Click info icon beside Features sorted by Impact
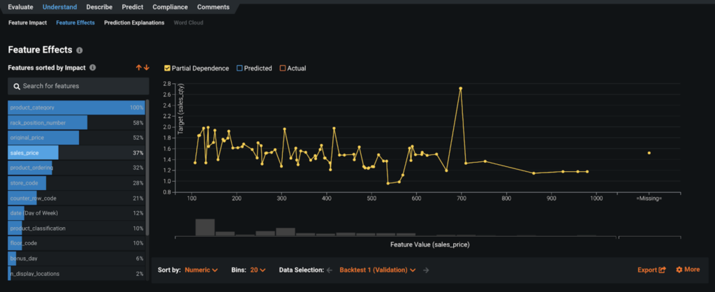715x292 pixels. [93, 68]
